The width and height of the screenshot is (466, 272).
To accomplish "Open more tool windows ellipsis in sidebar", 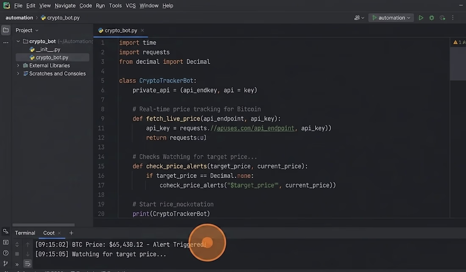I will tap(6, 42).
